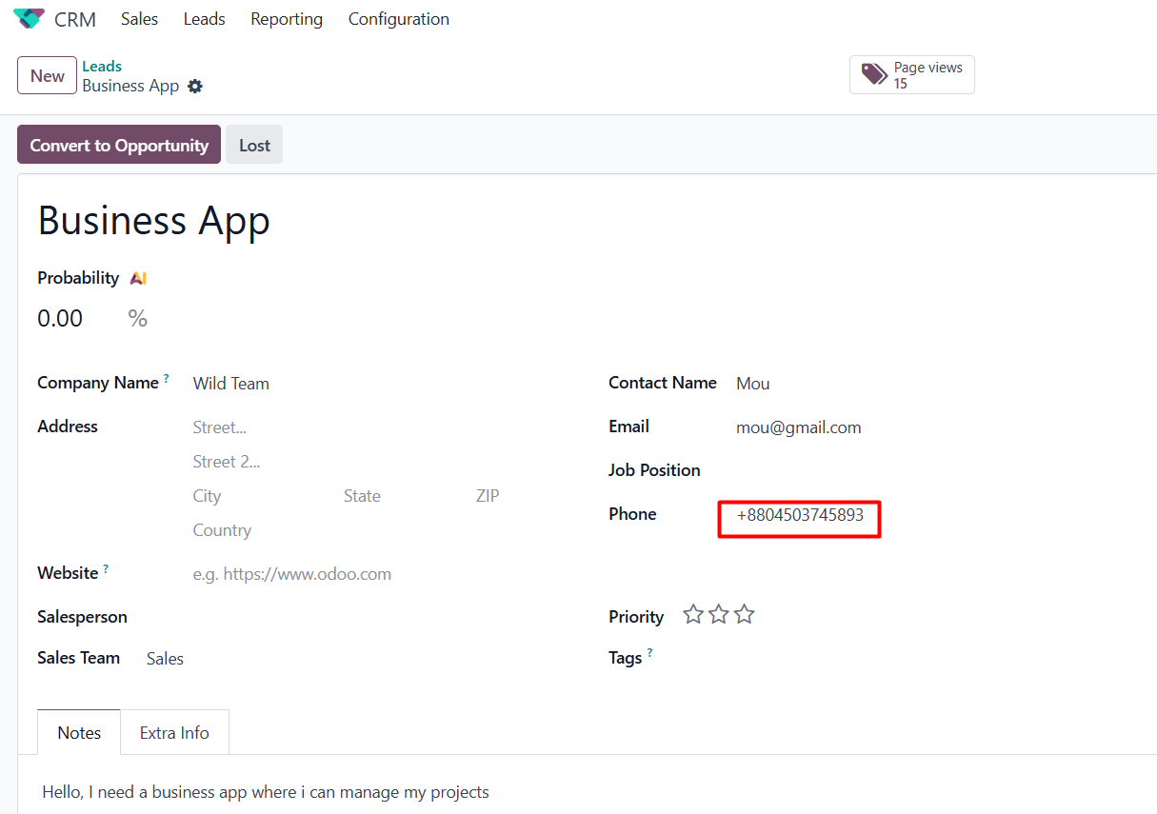Mark the lead as Lost
The width and height of the screenshot is (1157, 814).
[254, 145]
